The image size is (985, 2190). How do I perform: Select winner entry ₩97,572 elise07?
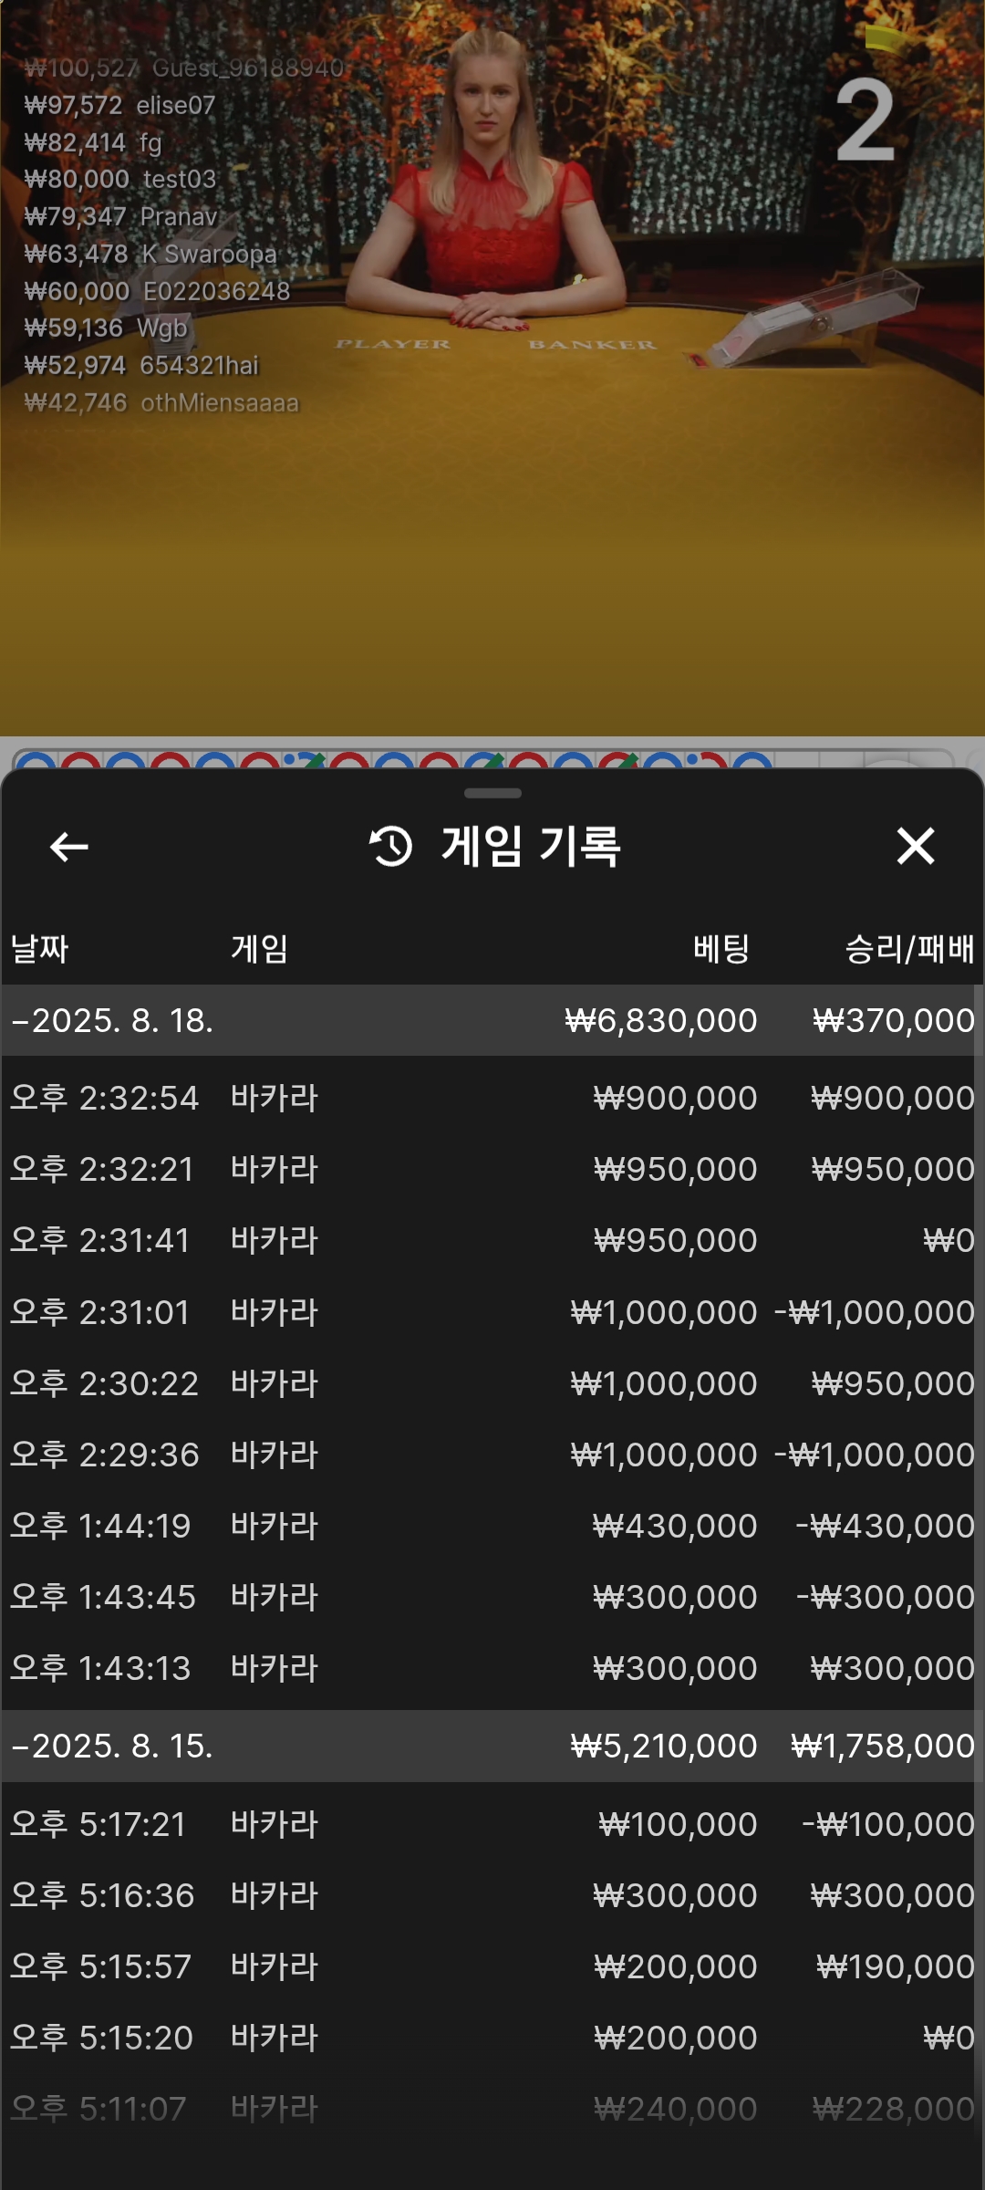[x=120, y=105]
